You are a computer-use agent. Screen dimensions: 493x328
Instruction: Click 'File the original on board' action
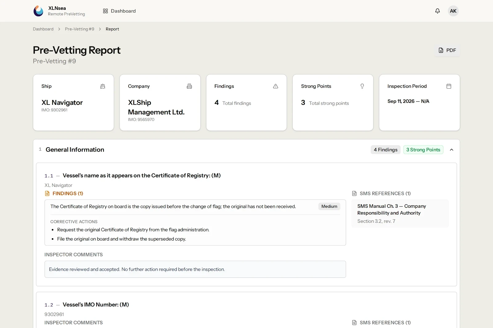tap(121, 239)
